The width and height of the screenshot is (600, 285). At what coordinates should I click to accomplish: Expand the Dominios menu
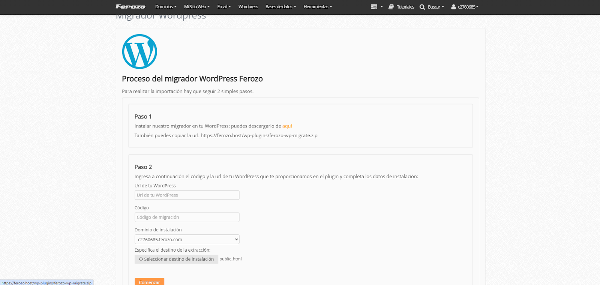[x=166, y=7]
